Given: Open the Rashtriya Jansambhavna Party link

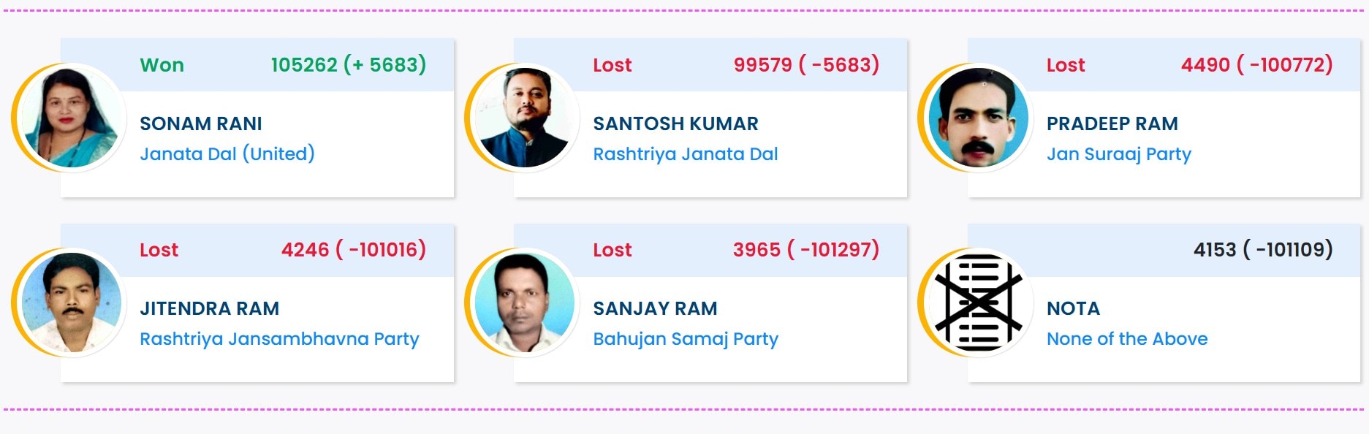Looking at the screenshot, I should point(279,339).
